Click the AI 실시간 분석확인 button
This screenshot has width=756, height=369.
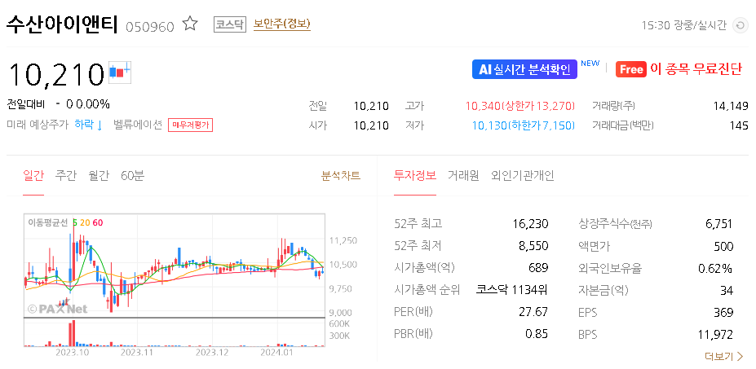(x=524, y=69)
